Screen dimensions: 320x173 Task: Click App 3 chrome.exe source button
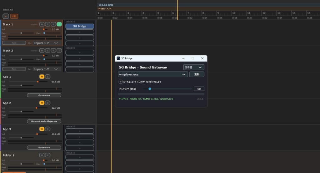pos(44,147)
